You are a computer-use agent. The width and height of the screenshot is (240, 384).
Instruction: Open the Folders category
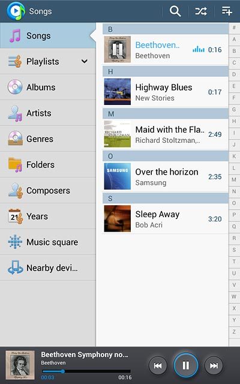tap(48, 164)
